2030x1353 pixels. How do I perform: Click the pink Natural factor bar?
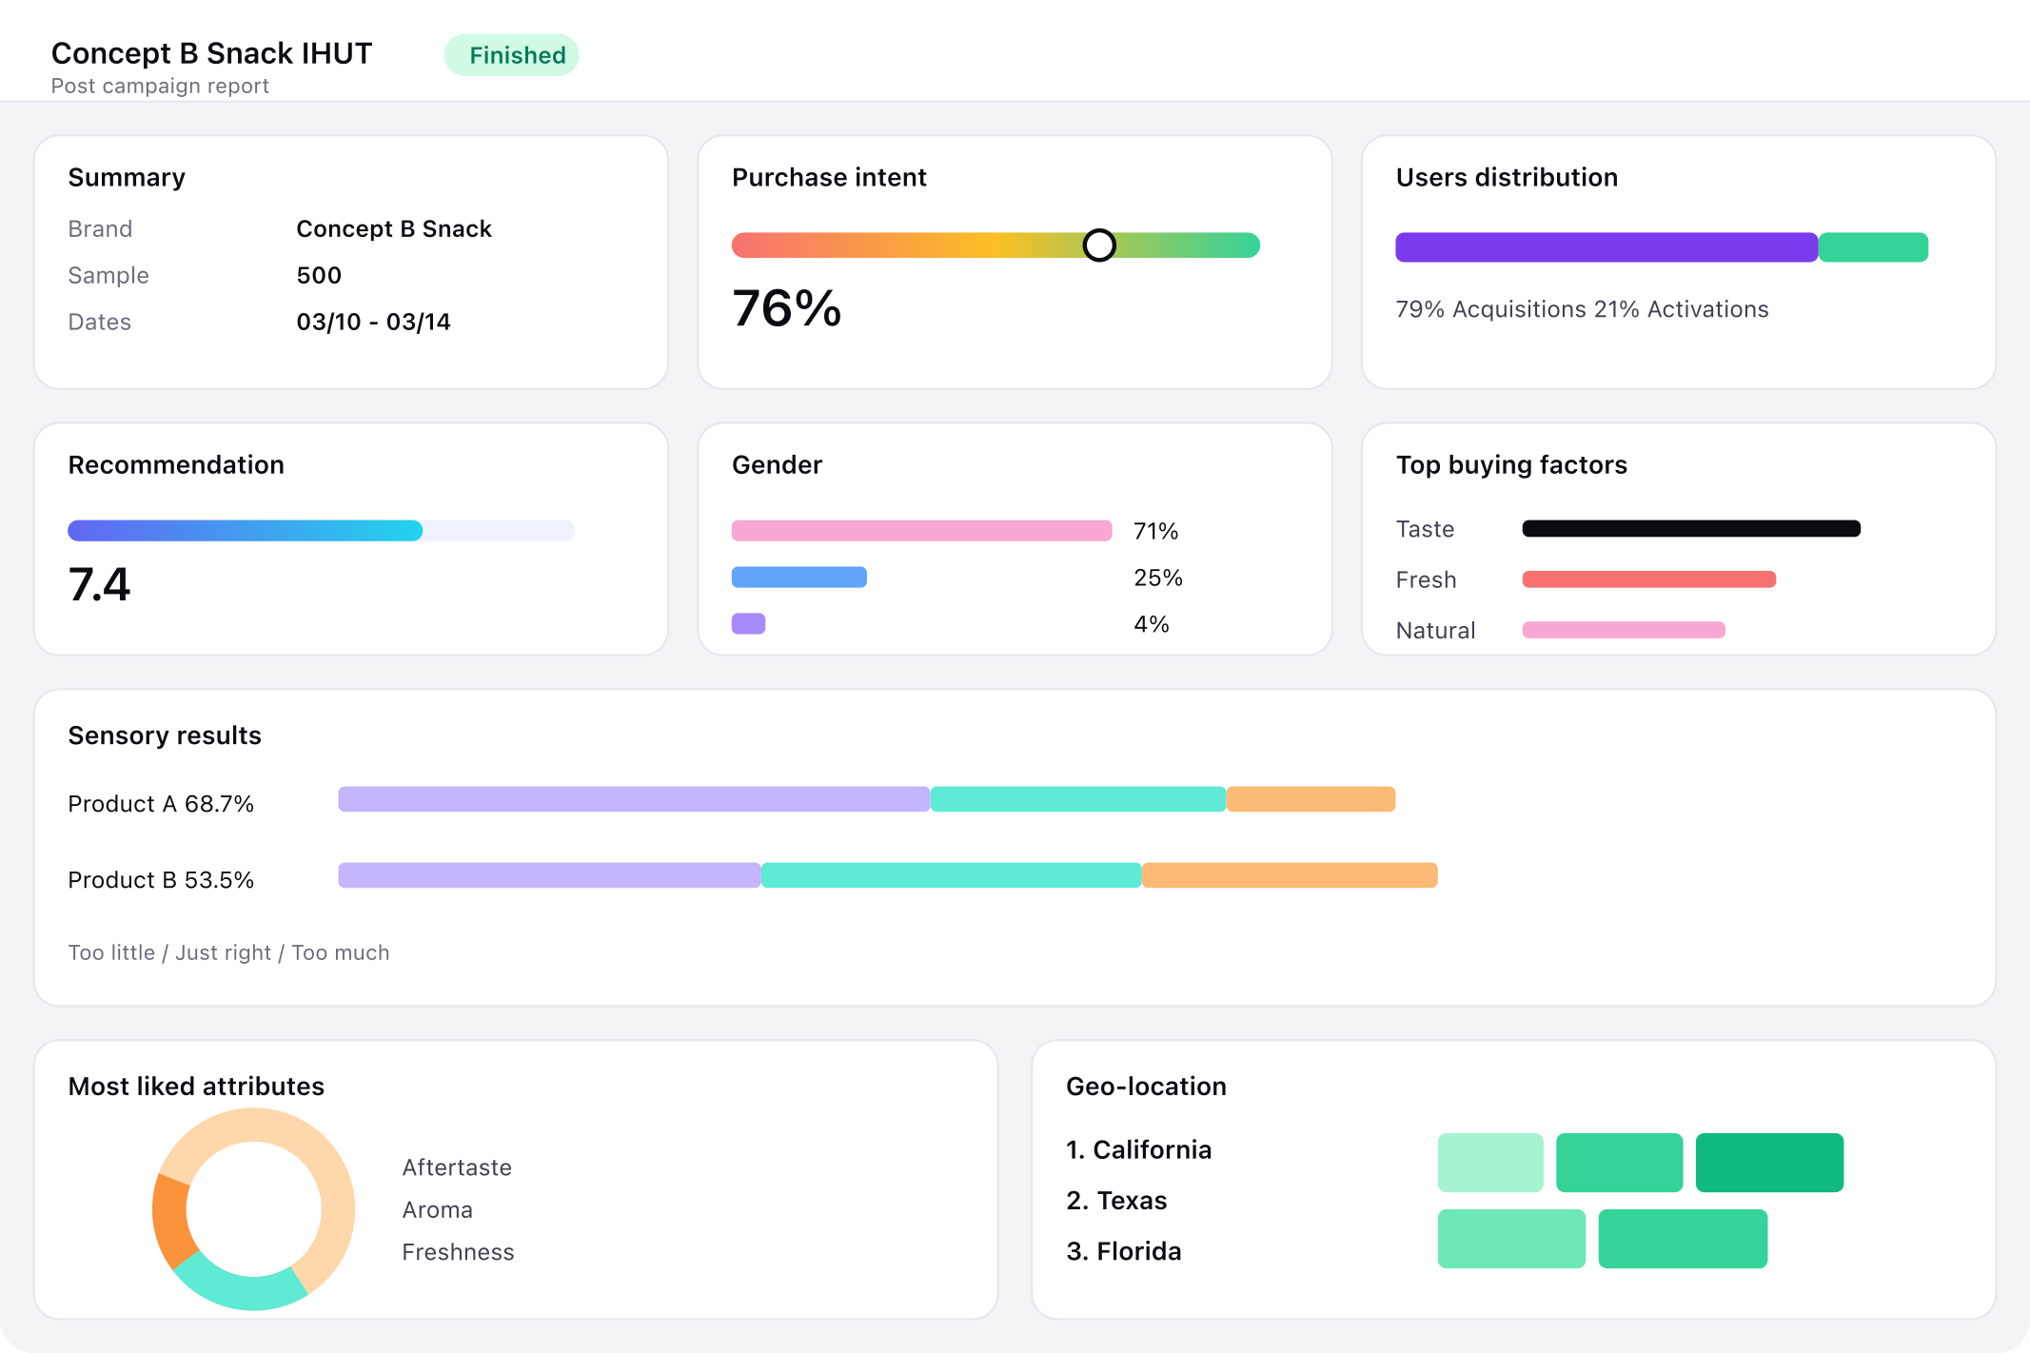point(1624,630)
